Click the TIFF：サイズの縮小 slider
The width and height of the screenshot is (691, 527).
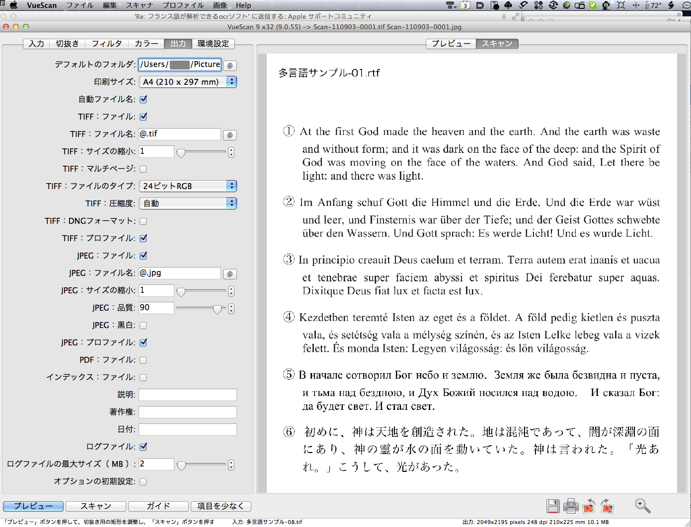tap(201, 152)
